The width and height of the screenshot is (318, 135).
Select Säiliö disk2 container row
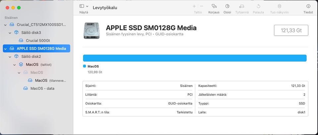click(x=36, y=57)
